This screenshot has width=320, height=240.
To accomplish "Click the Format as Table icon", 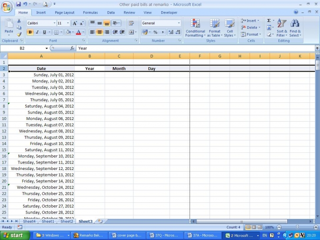I will (214, 27).
